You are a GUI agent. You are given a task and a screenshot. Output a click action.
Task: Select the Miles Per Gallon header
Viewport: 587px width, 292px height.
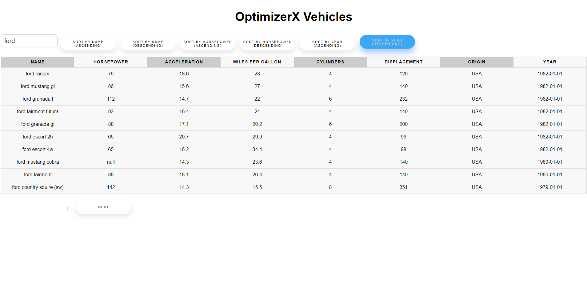[x=257, y=62]
